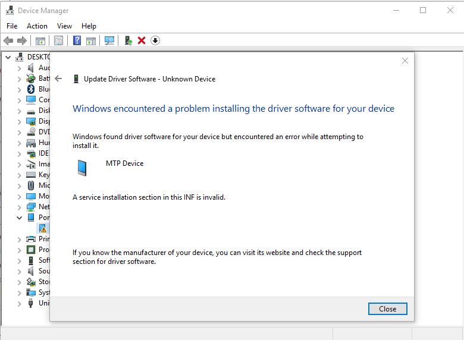The image size is (464, 340).
Task: Open the Help menu
Action: 89,26
